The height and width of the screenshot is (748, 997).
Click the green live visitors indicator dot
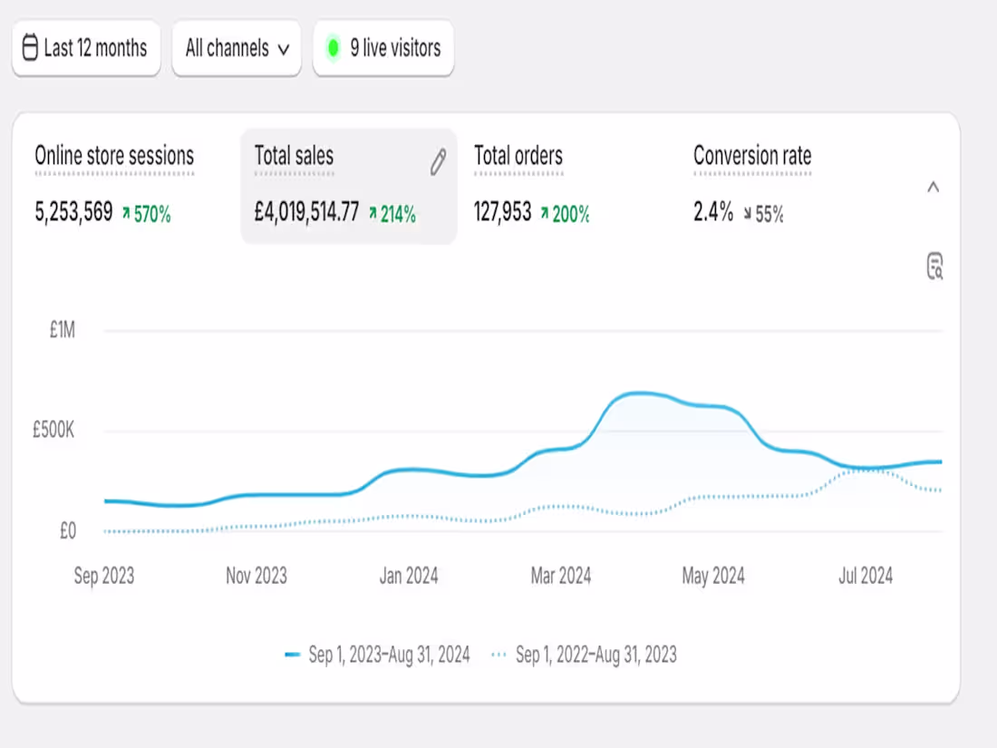click(x=333, y=48)
